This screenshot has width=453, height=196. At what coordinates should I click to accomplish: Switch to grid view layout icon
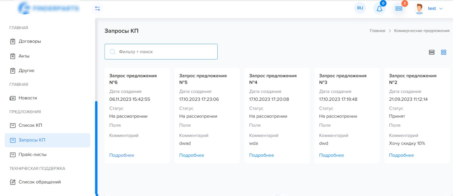443,52
